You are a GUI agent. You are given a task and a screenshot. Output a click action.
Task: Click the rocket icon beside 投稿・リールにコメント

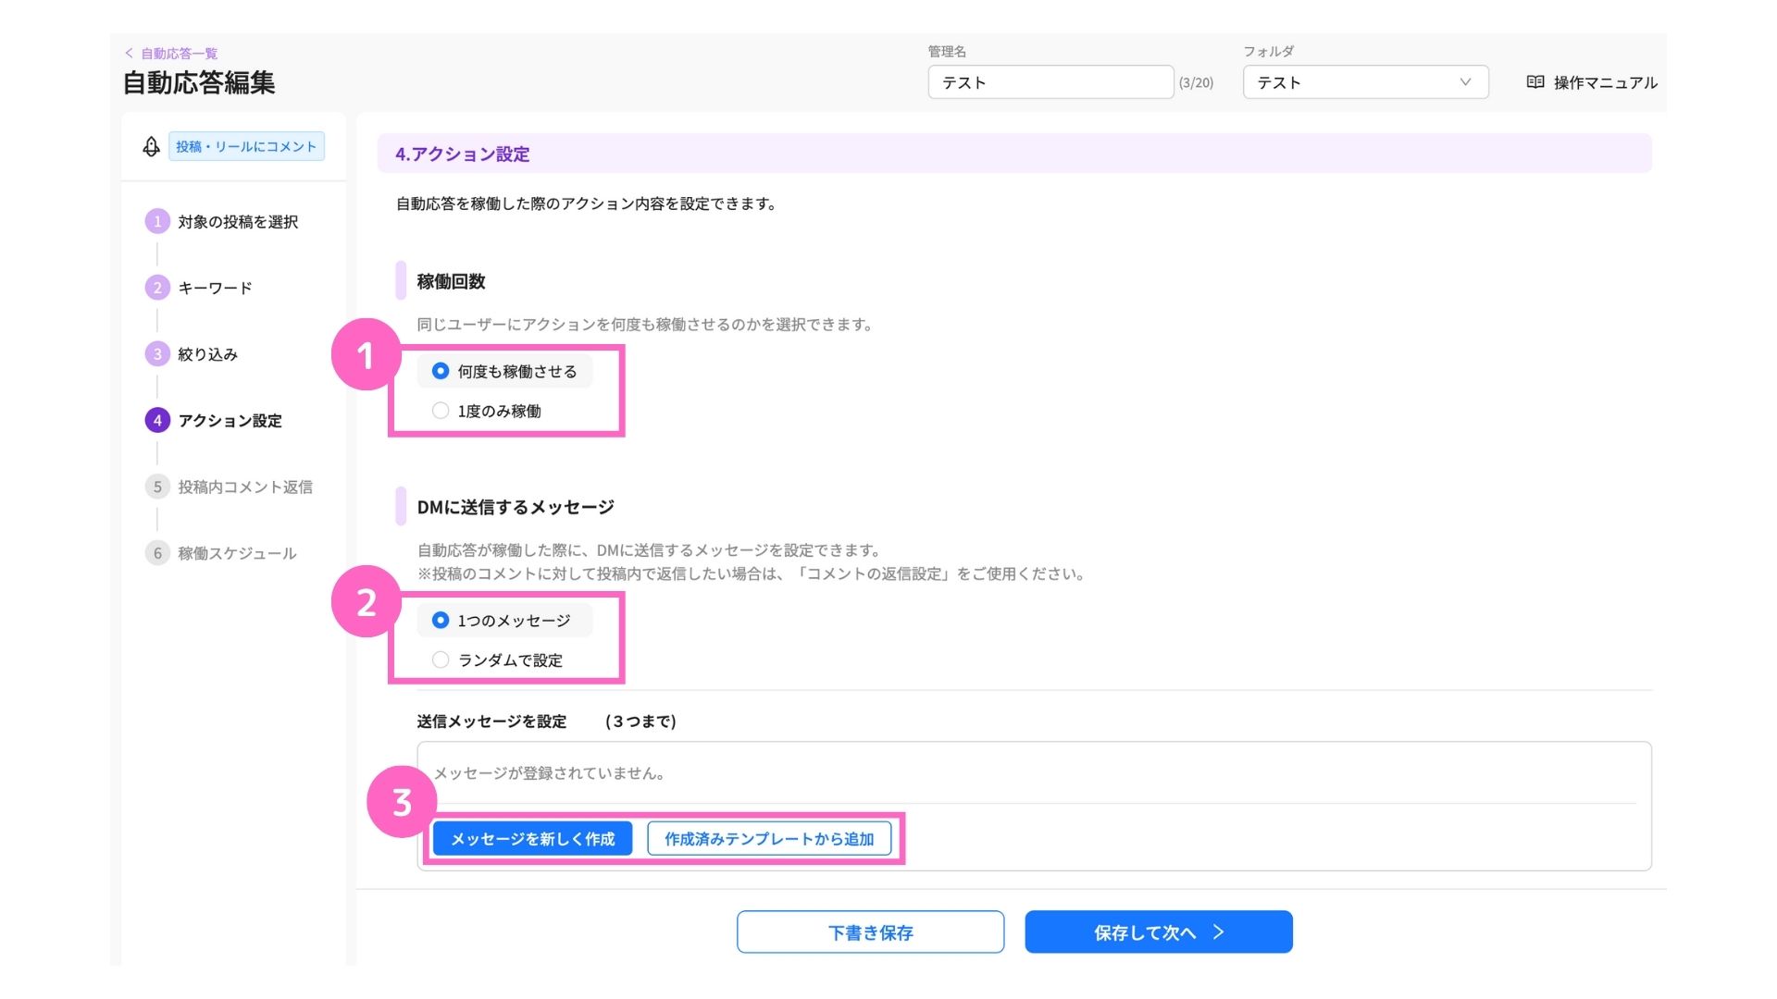click(x=151, y=146)
